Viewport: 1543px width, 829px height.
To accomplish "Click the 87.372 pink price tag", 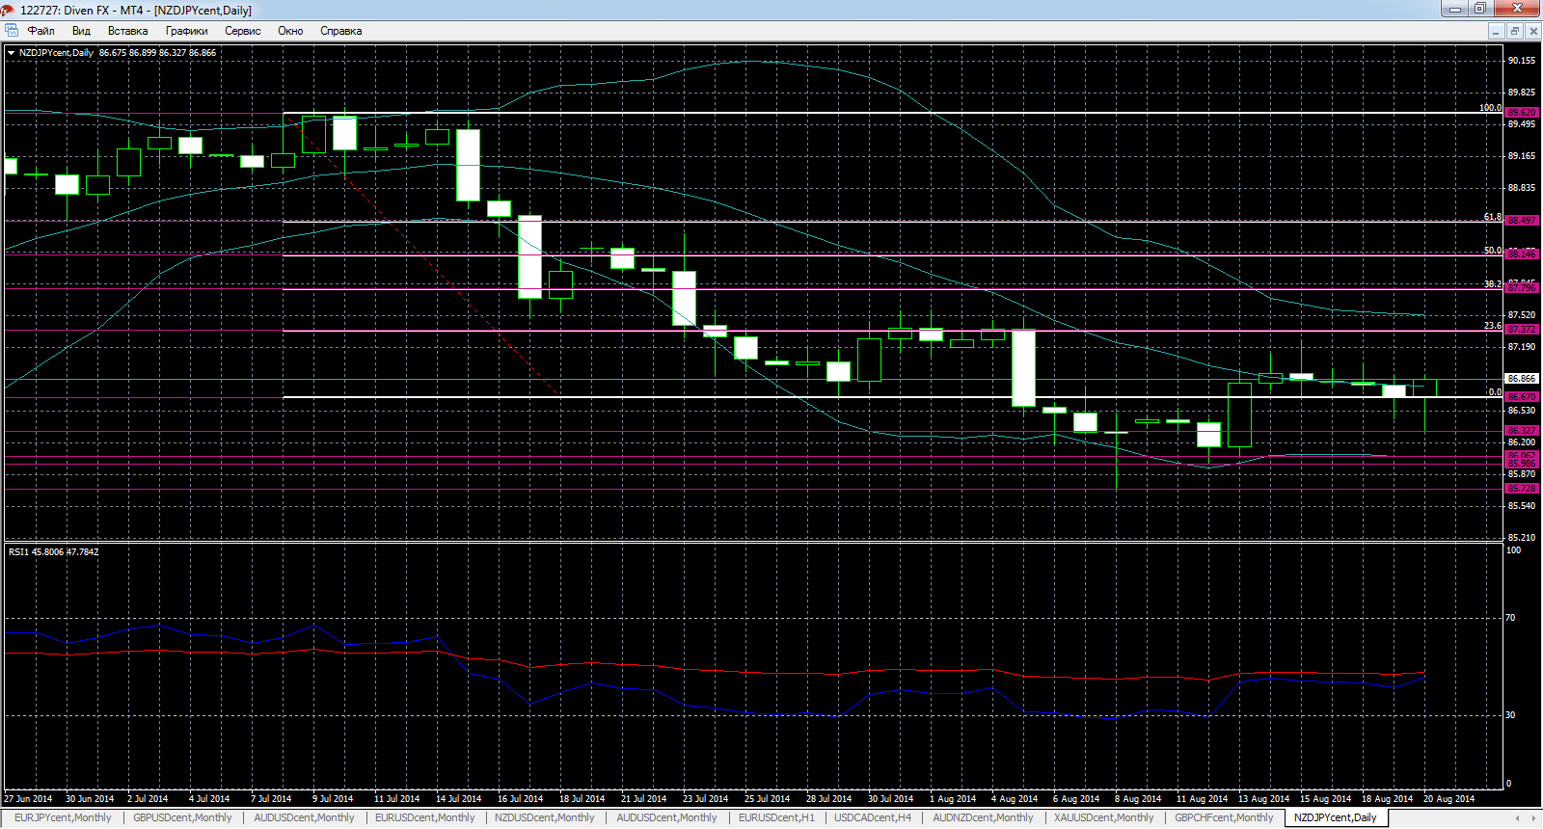I will pyautogui.click(x=1522, y=330).
